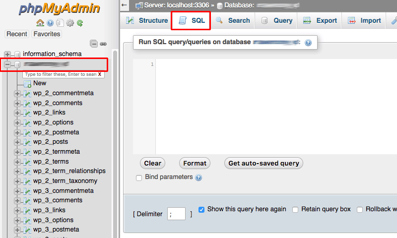The width and height of the screenshot is (397, 238).
Task: Reload navigation panel with green refresh icon
Action: (80, 23)
